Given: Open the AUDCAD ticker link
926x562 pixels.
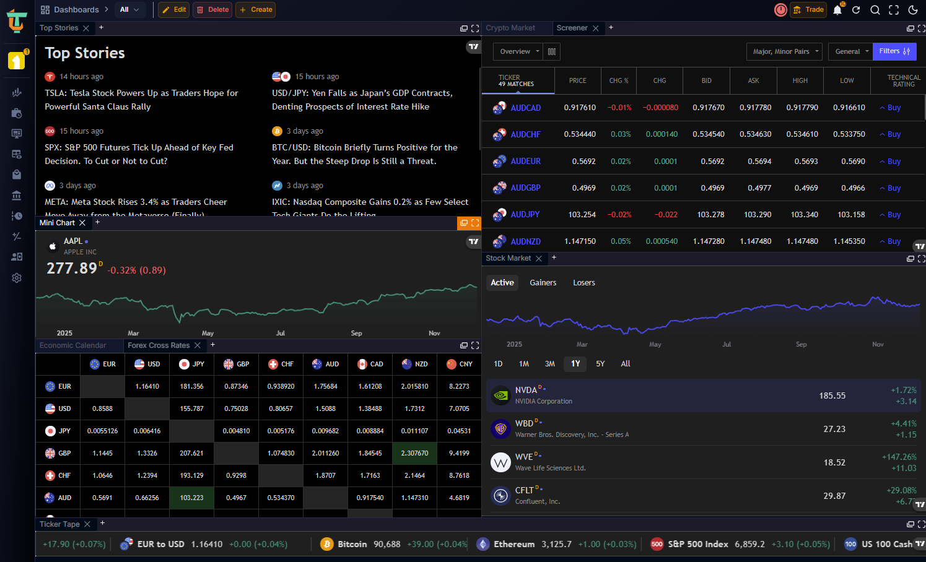Looking at the screenshot, I should (x=525, y=108).
